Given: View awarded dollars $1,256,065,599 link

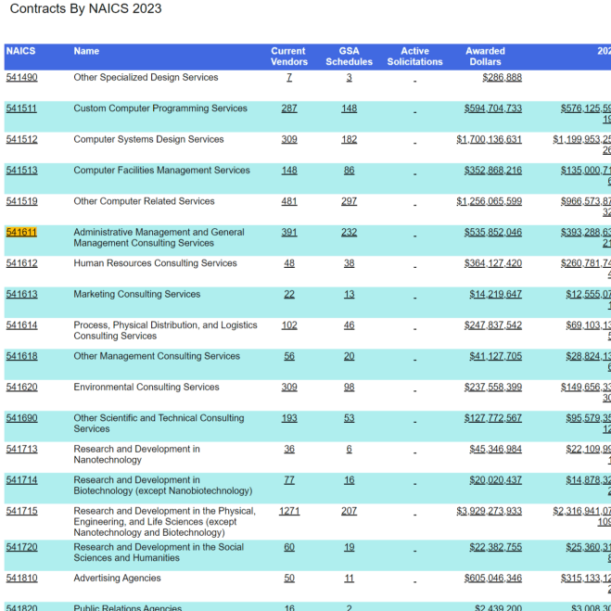Looking at the screenshot, I should tap(489, 201).
